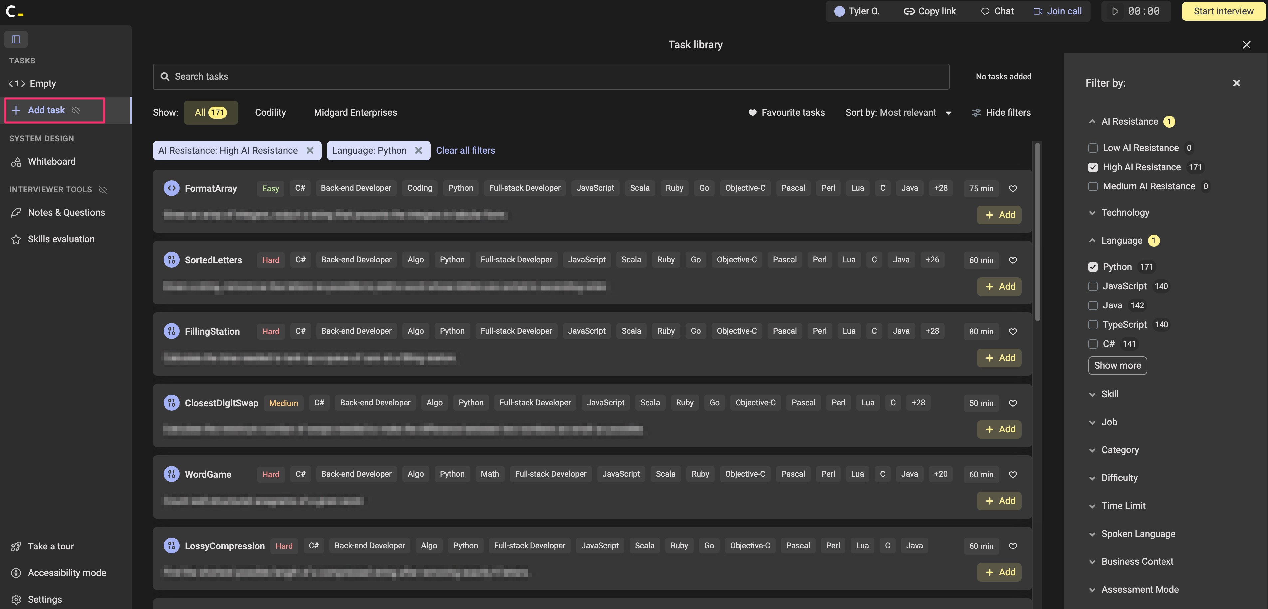The height and width of the screenshot is (609, 1268).
Task: Start the interview timer play button
Action: pos(1115,11)
